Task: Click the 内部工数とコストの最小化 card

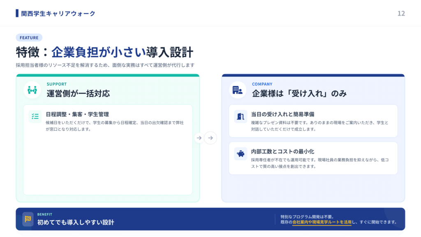Action: click(x=312, y=158)
